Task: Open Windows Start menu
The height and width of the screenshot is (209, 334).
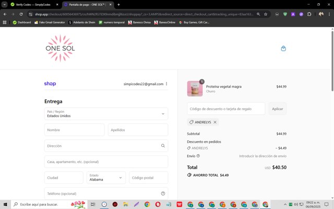Action: click(x=5, y=204)
